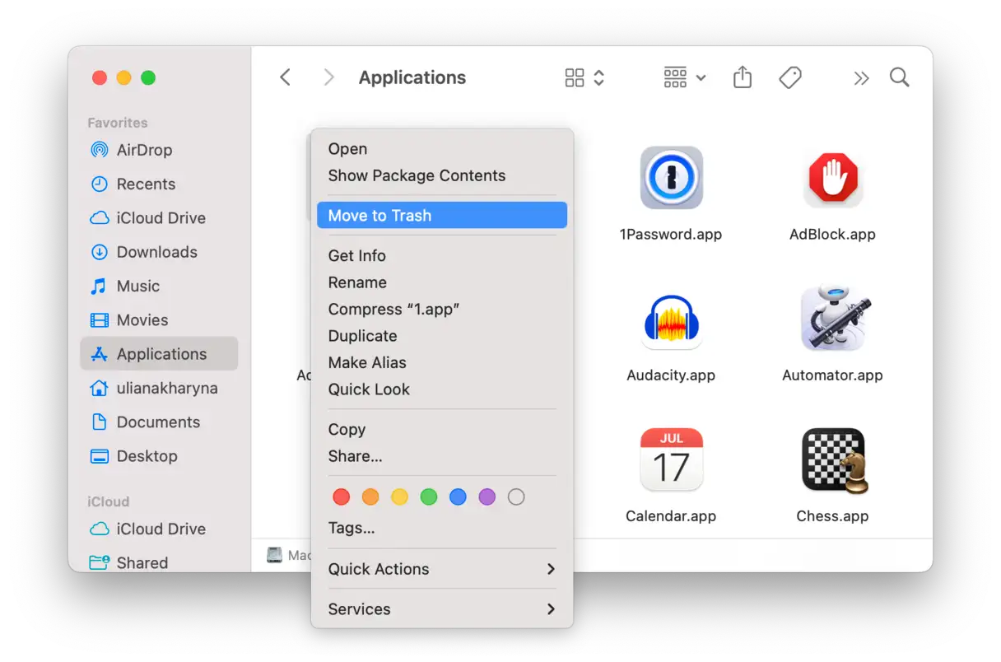Click the Share toolbar icon
This screenshot has width=1001, height=662.
coord(743,77)
